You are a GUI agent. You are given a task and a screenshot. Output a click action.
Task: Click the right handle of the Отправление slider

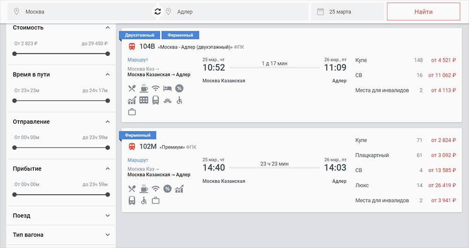108,148
